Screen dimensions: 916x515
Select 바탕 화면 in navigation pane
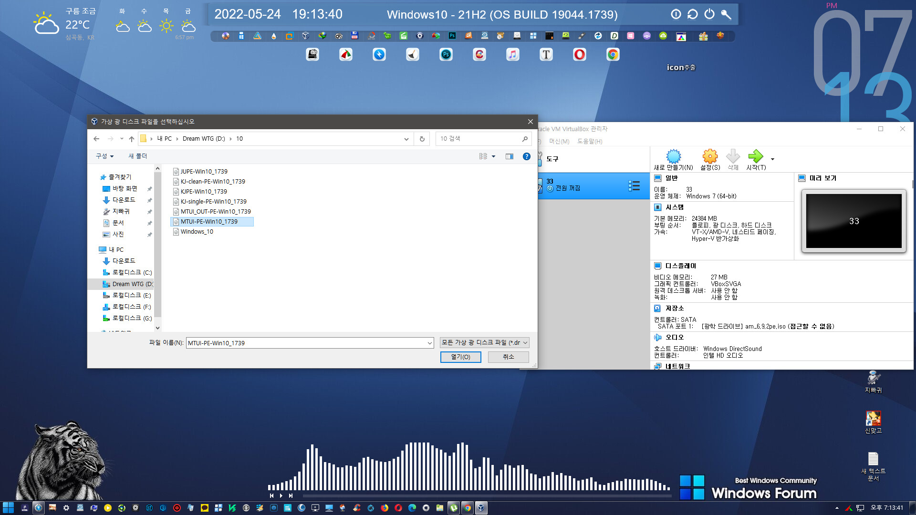[125, 188]
